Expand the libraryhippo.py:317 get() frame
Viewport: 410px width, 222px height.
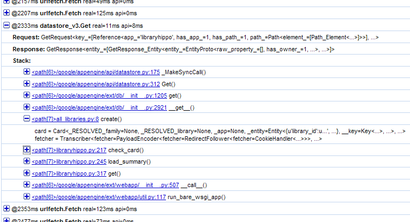tap(27, 173)
